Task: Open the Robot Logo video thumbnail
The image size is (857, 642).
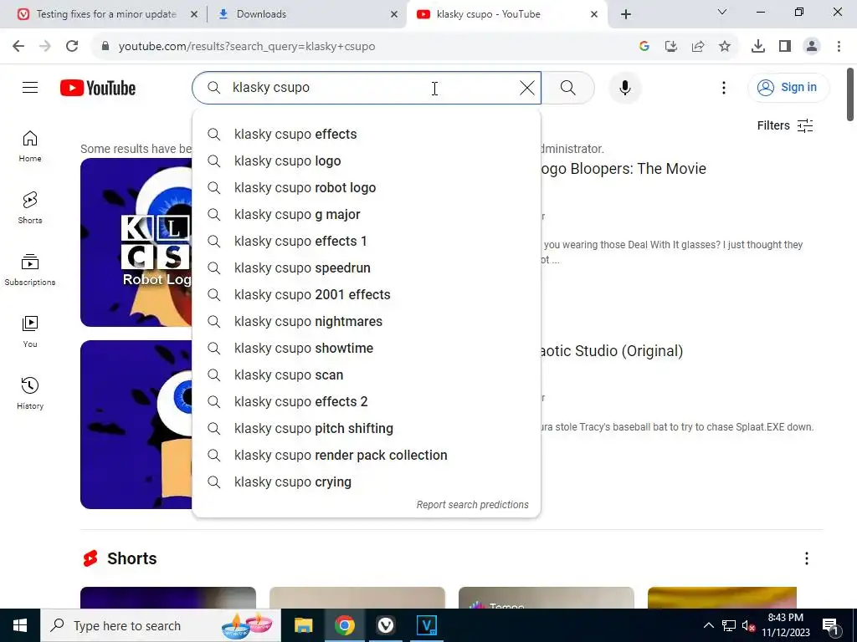Action: point(136,242)
